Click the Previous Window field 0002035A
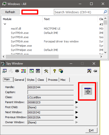 tap(51, 117)
